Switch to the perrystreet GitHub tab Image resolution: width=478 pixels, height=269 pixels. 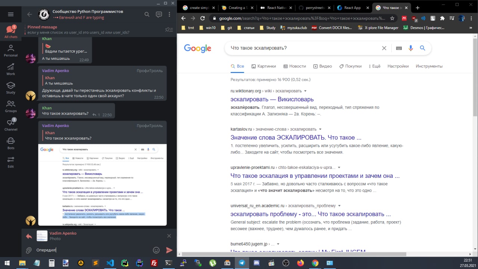(x=313, y=7)
